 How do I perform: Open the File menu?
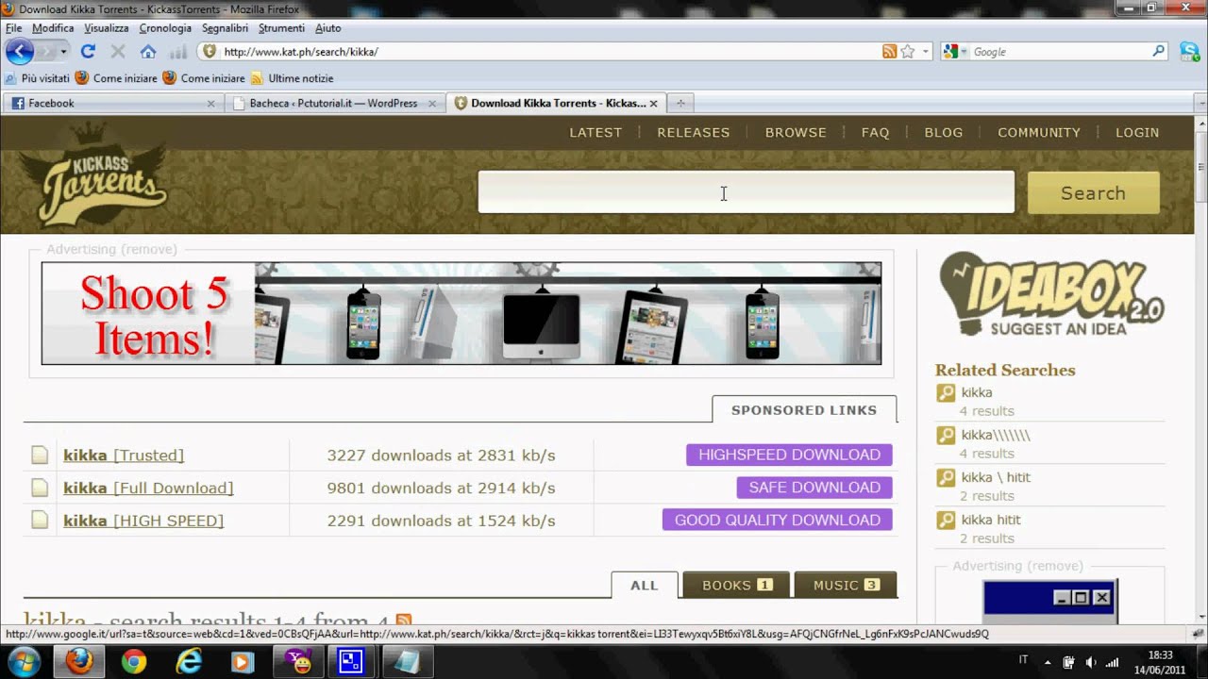[13, 28]
